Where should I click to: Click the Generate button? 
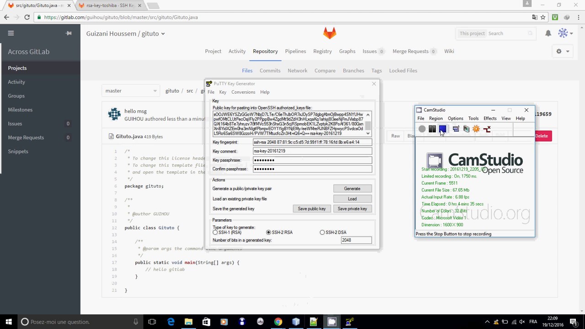(352, 189)
